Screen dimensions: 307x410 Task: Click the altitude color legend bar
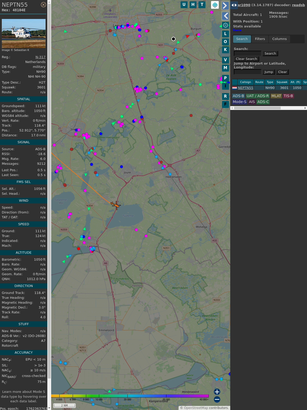[130, 396]
